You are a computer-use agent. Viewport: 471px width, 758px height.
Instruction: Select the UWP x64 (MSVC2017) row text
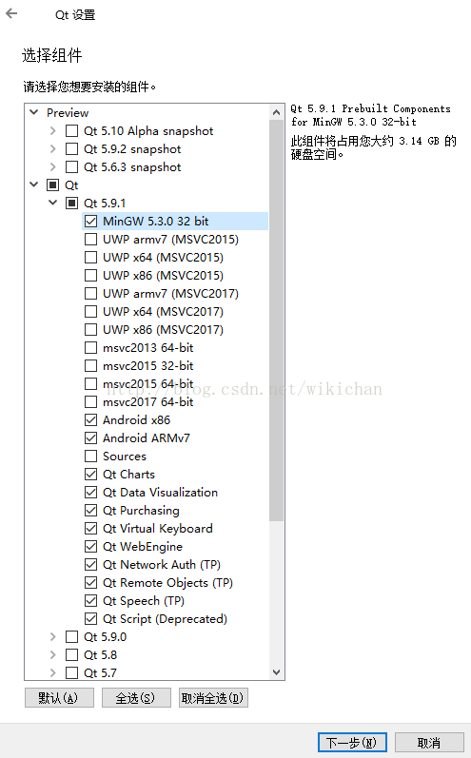click(x=163, y=312)
